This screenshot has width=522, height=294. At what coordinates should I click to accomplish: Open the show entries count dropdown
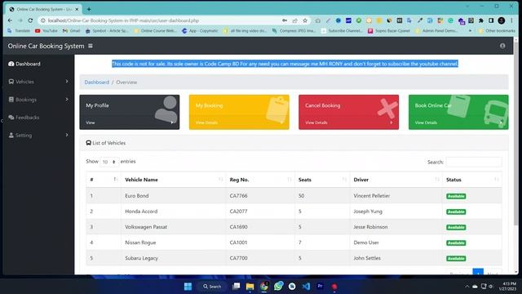coord(109,162)
